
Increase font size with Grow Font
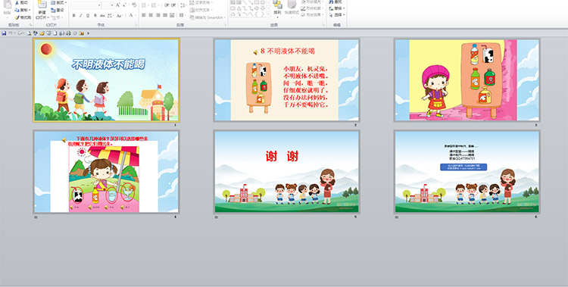click(x=117, y=5)
